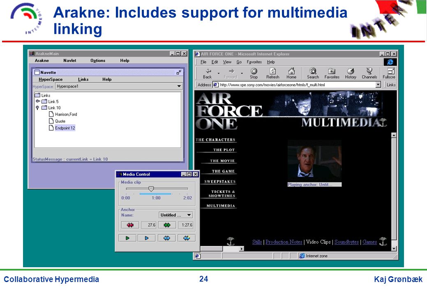427x296 pixels.
Task: Click the SWEEPSTAKES navigation link
Action: (220, 181)
